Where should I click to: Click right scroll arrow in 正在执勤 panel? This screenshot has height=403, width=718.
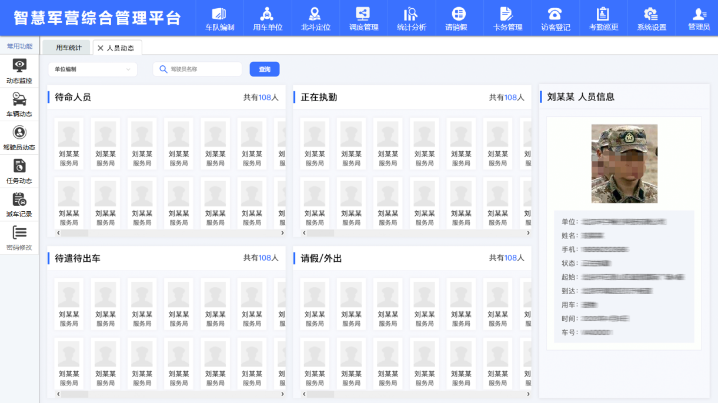528,233
